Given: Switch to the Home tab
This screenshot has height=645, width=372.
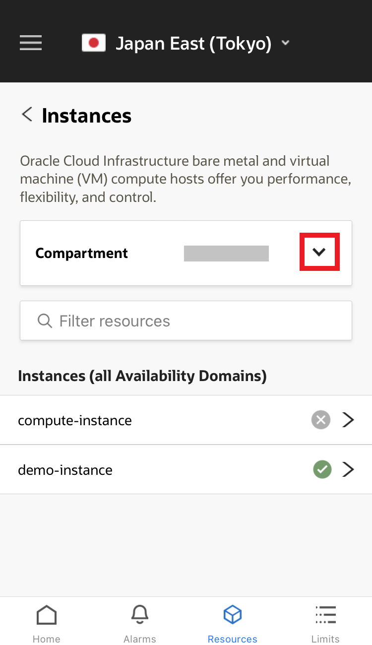Looking at the screenshot, I should point(47,623).
